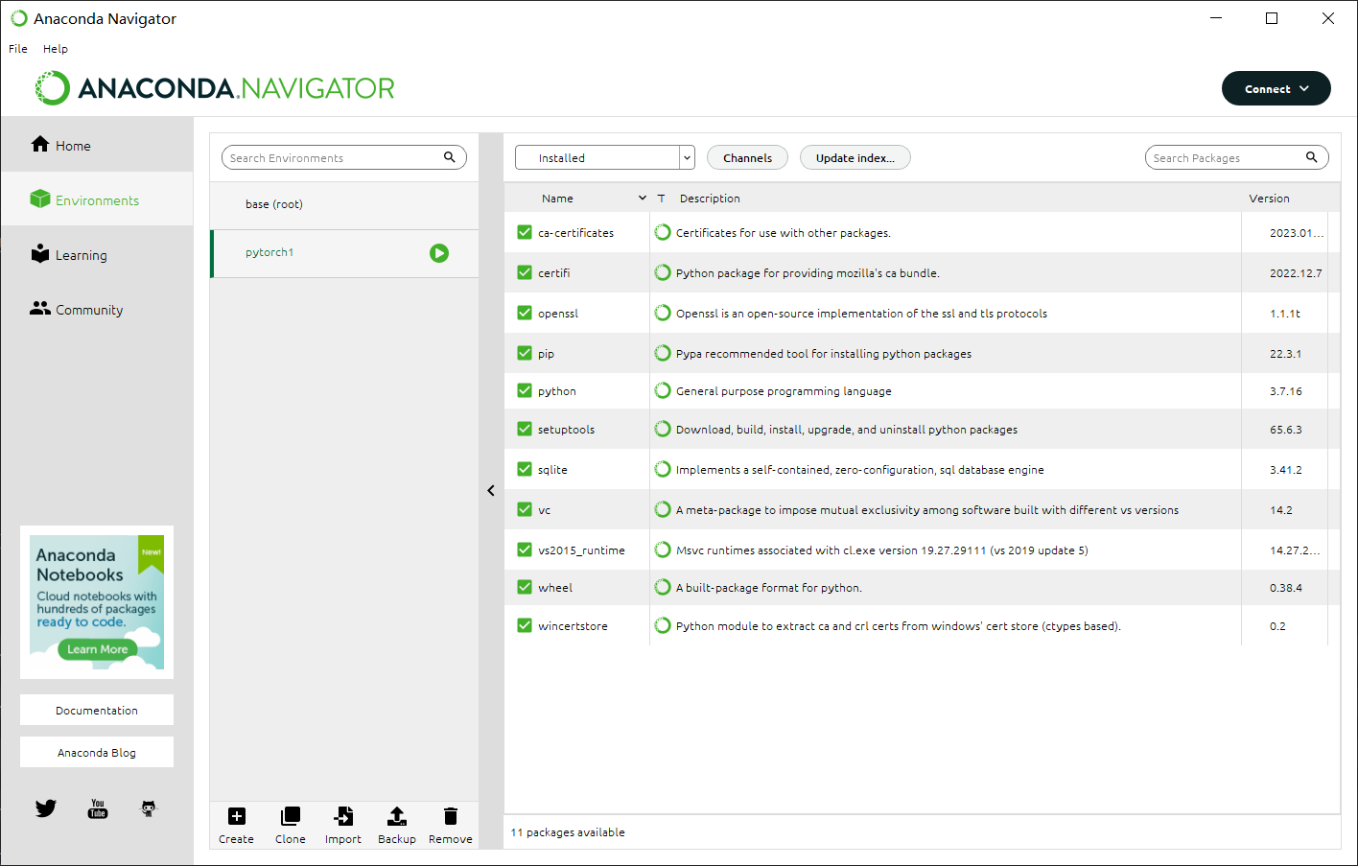1358x866 pixels.
Task: Clone the selected environment
Action: coord(291,825)
